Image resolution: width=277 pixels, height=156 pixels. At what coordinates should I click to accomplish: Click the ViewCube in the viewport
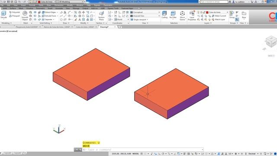click(x=271, y=42)
